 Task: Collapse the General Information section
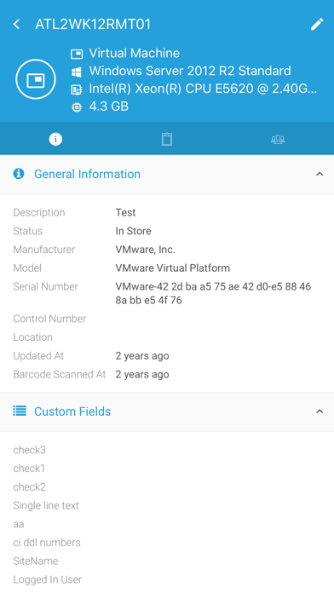click(320, 174)
